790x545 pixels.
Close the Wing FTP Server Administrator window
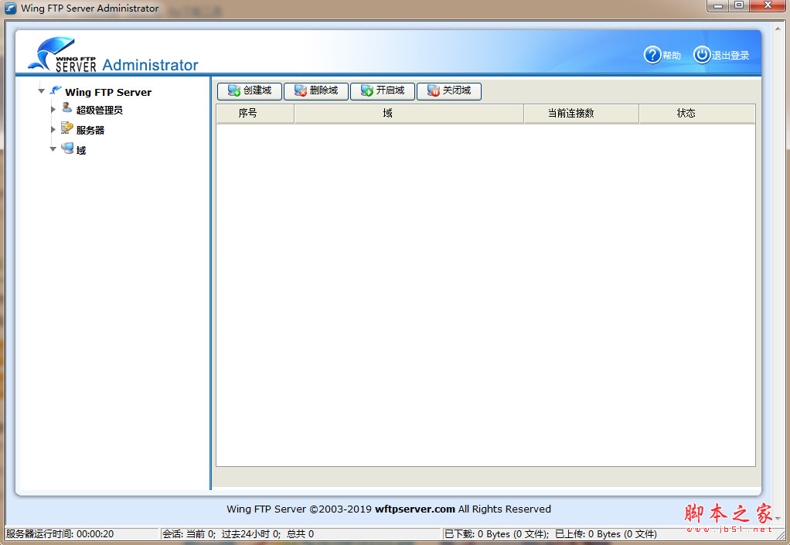[x=768, y=5]
